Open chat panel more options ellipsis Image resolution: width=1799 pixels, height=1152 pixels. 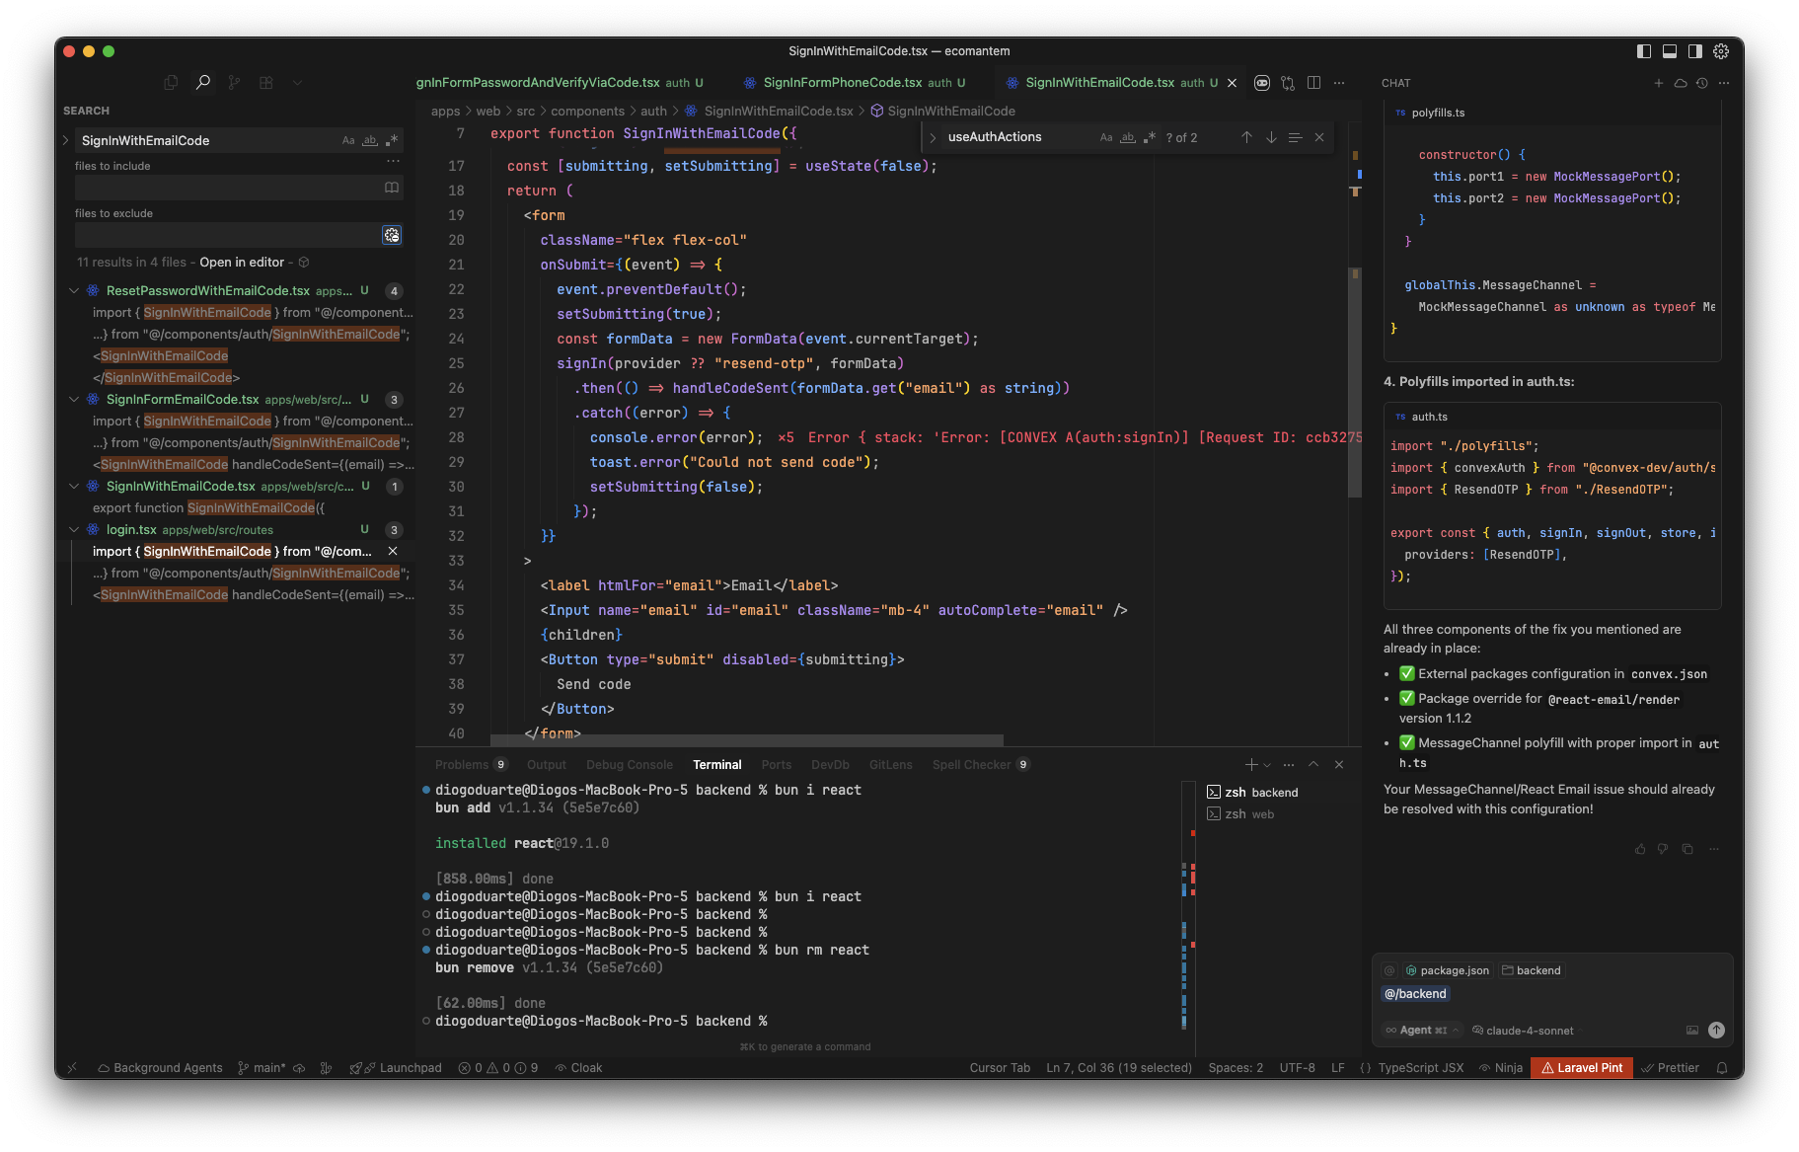tap(1724, 83)
